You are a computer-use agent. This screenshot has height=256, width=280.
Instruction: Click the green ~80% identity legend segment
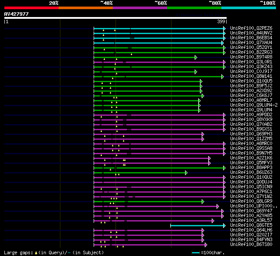pyautogui.click(x=194, y=8)
